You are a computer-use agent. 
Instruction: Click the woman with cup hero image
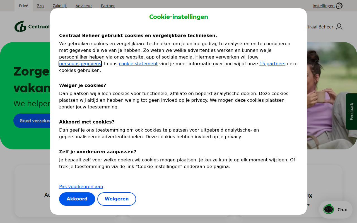coord(332,96)
